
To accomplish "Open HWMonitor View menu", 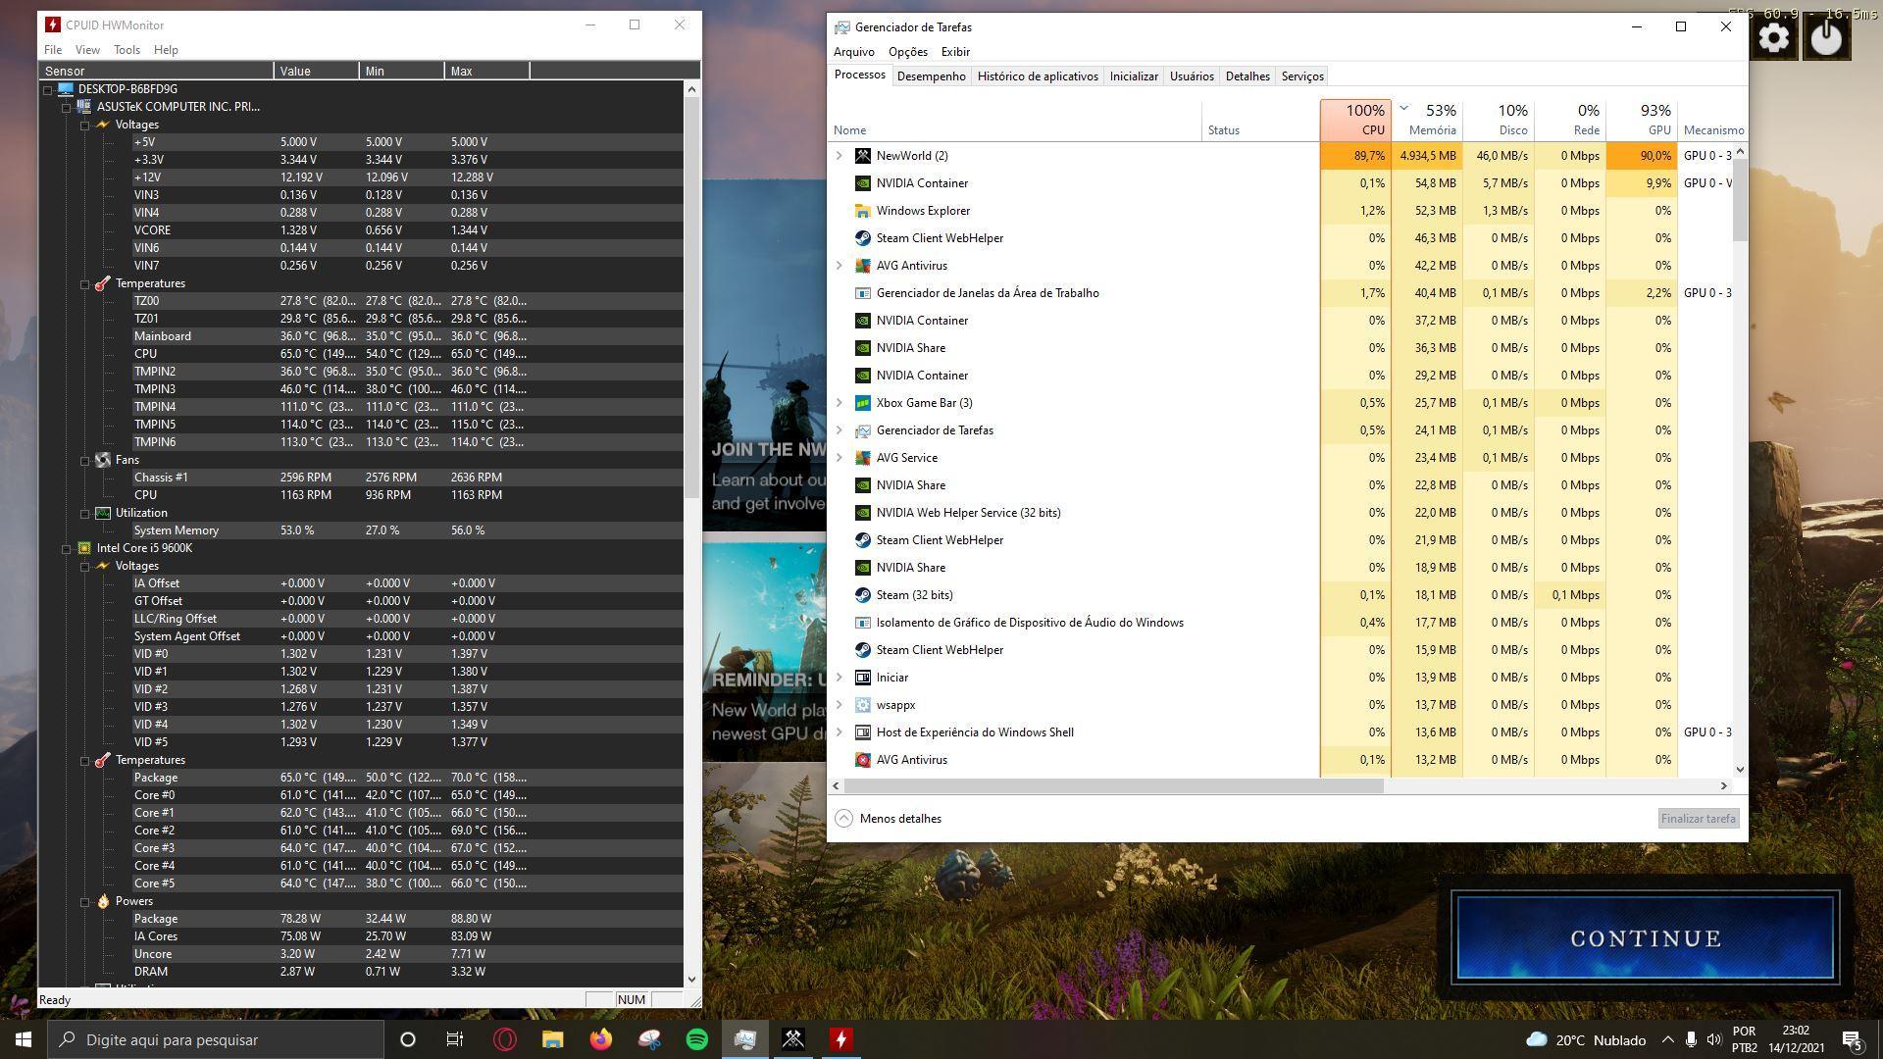I will coord(87,50).
